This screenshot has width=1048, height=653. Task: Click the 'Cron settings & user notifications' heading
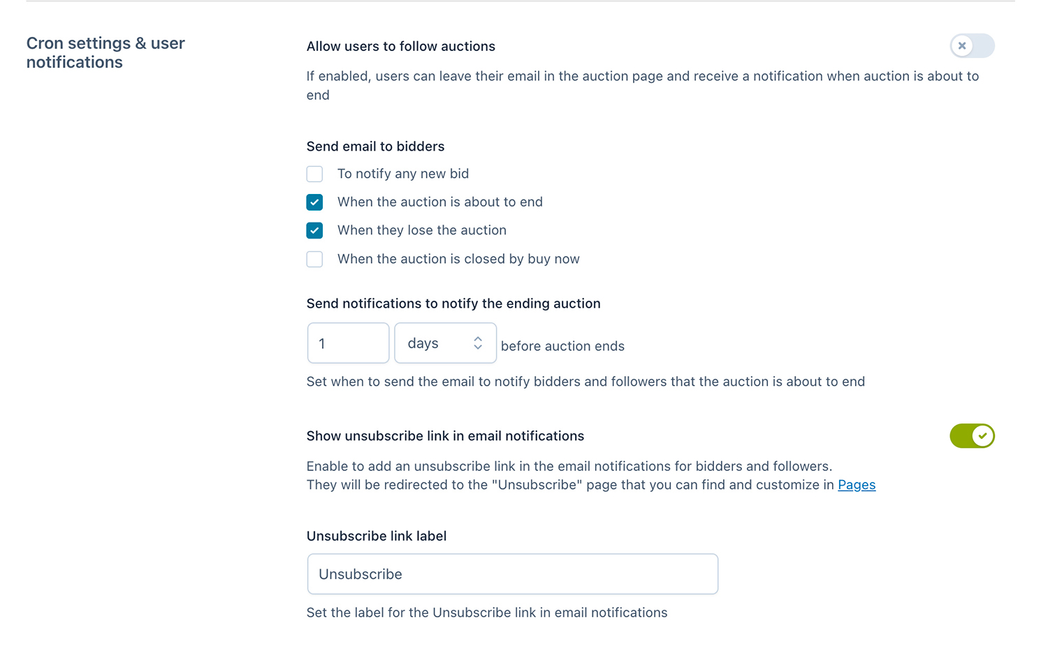[105, 52]
